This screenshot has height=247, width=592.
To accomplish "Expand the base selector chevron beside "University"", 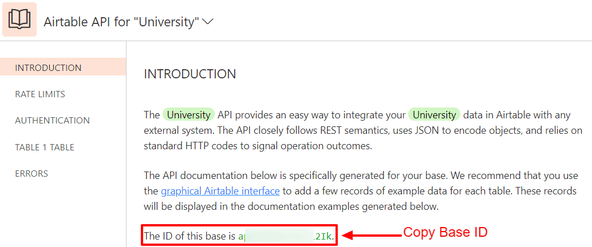I will click(x=208, y=22).
